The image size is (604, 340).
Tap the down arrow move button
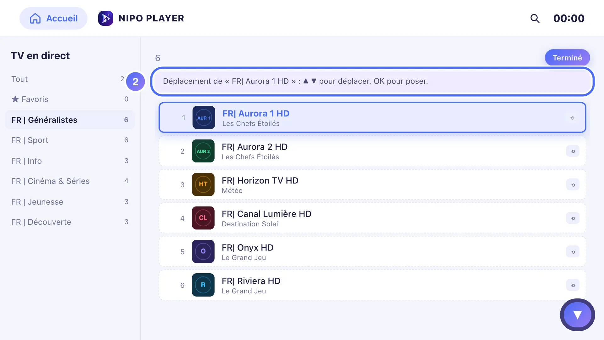click(577, 315)
